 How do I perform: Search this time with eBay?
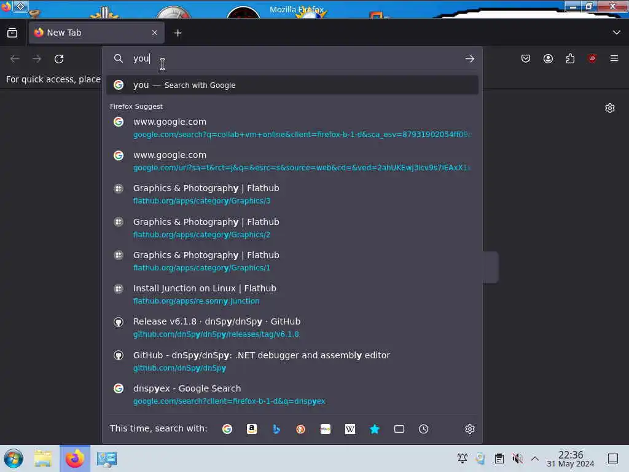(326, 428)
